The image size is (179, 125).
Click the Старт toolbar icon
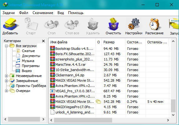[31, 24]
